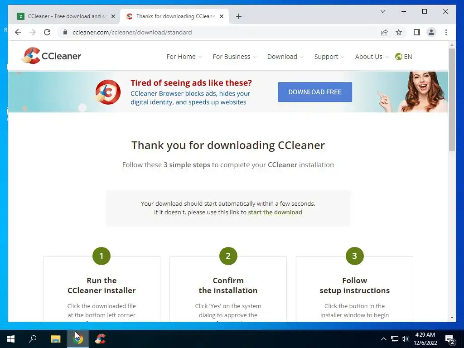Open the notification center icon
Viewport: 464px width, 348px height.
pyautogui.click(x=450, y=339)
